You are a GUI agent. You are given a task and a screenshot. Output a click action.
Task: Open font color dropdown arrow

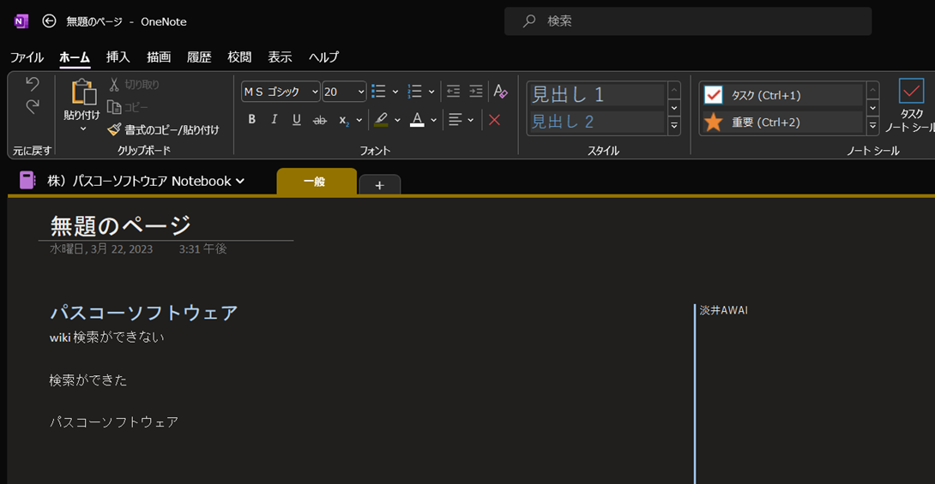click(x=433, y=120)
